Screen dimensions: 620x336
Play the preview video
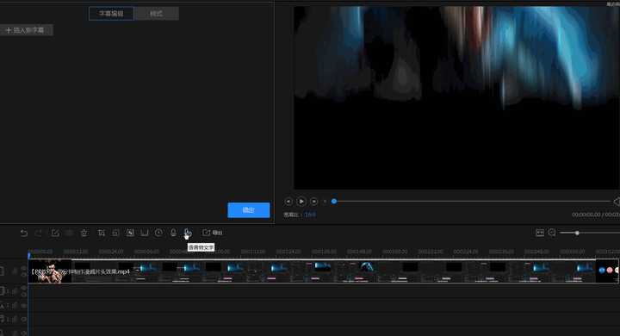tap(301, 202)
